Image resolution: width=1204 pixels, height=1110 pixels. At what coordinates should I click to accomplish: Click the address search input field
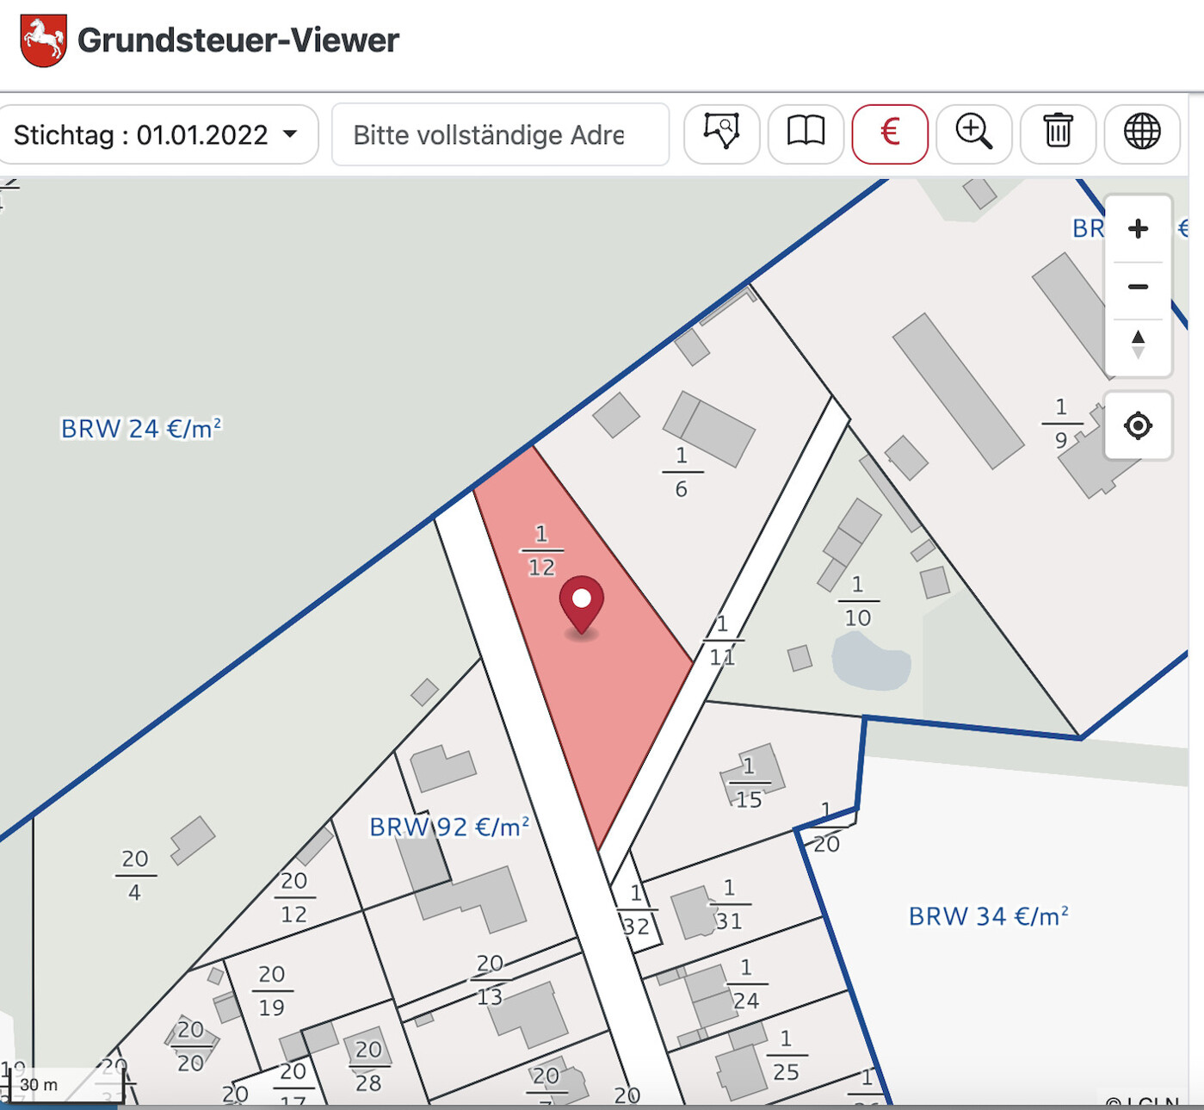tap(499, 135)
